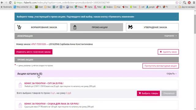Viewport: 196px width, 110px height.
Task: Open the Марш maps bookmark
Action: coord(79,7)
